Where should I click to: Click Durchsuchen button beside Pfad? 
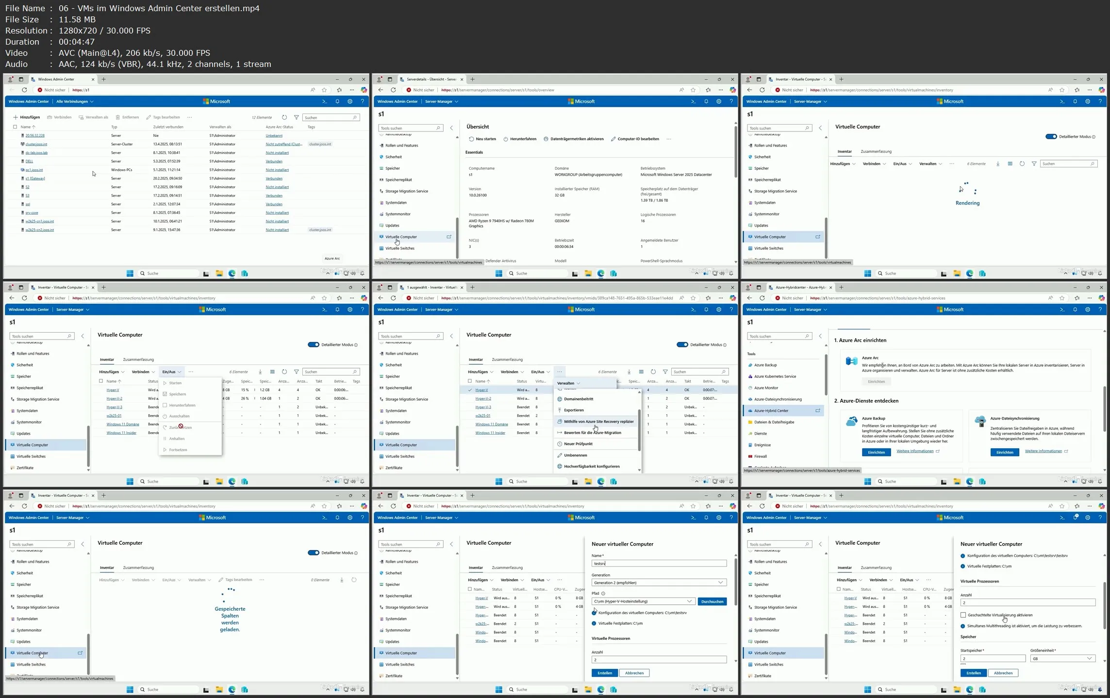pos(712,601)
